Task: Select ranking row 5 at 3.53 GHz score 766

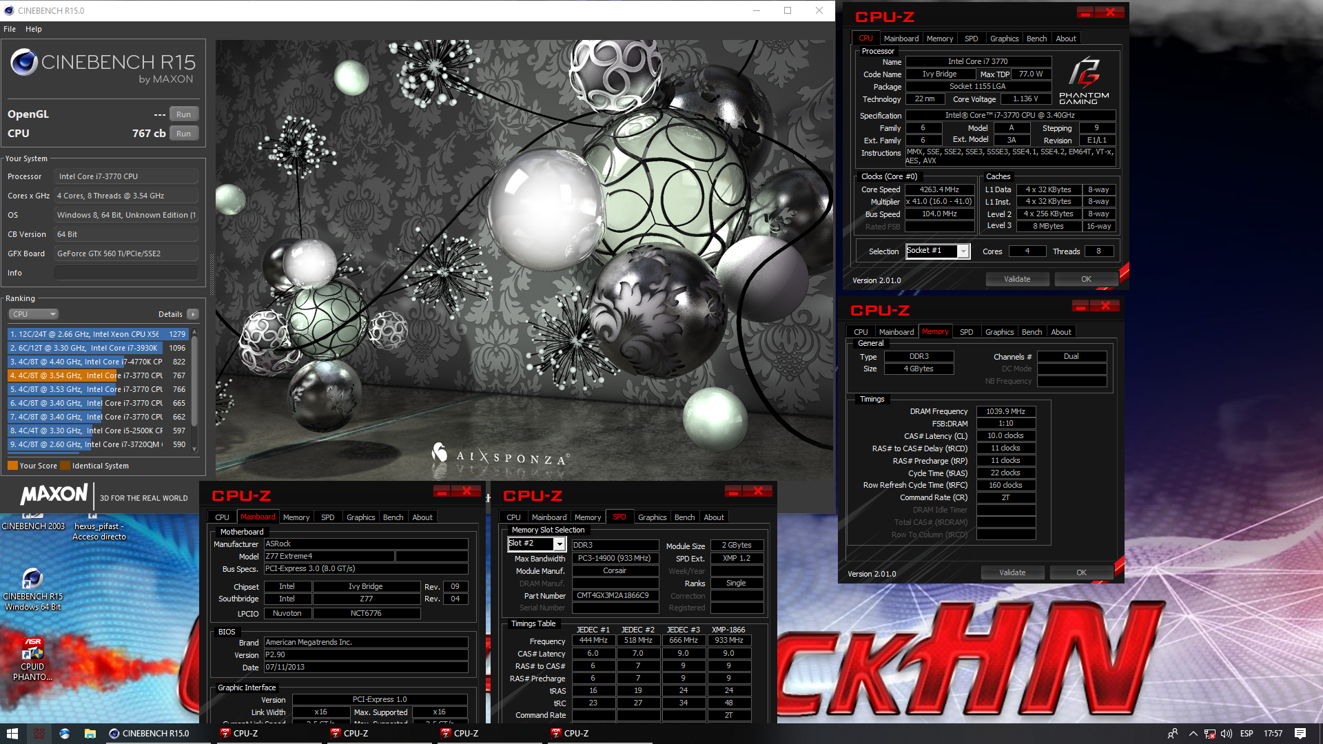Action: click(x=98, y=389)
